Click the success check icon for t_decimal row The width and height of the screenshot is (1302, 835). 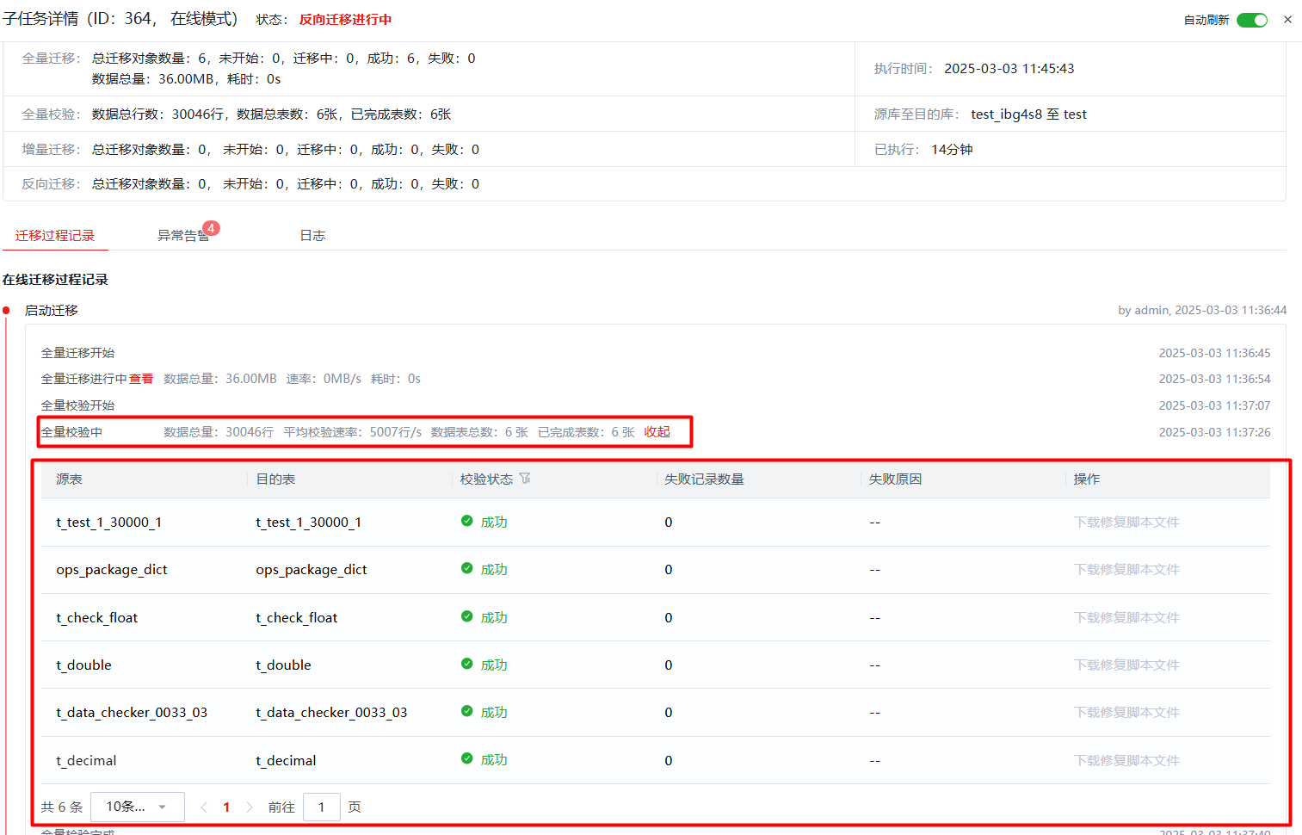(x=466, y=758)
